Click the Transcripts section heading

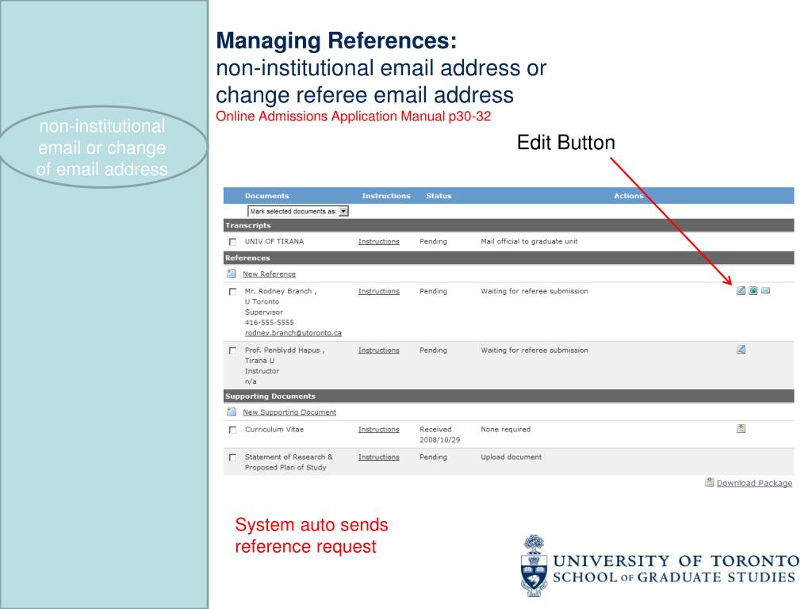pos(248,225)
